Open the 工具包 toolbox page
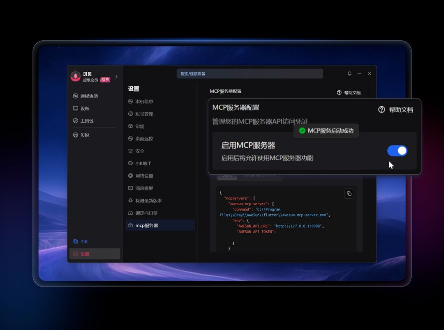Screen dimensions: 444x330 point(83,121)
